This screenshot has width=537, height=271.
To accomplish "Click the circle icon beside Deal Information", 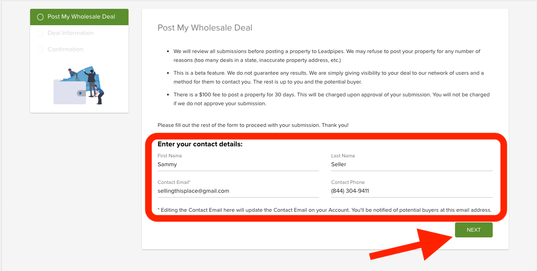I will click(x=40, y=33).
